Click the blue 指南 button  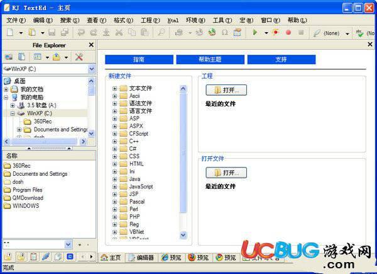(139, 59)
